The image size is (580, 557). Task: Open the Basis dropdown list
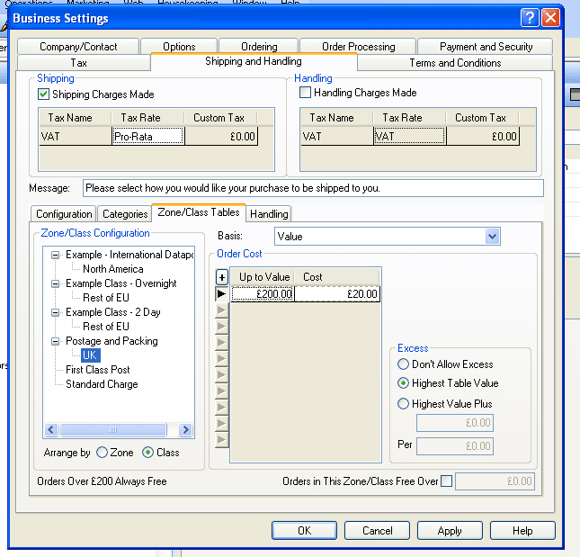492,237
